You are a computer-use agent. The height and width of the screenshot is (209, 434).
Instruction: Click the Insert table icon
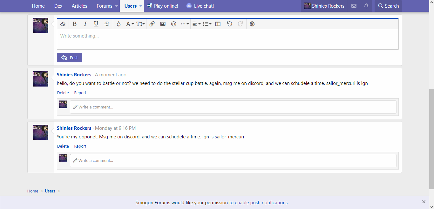pyautogui.click(x=218, y=24)
